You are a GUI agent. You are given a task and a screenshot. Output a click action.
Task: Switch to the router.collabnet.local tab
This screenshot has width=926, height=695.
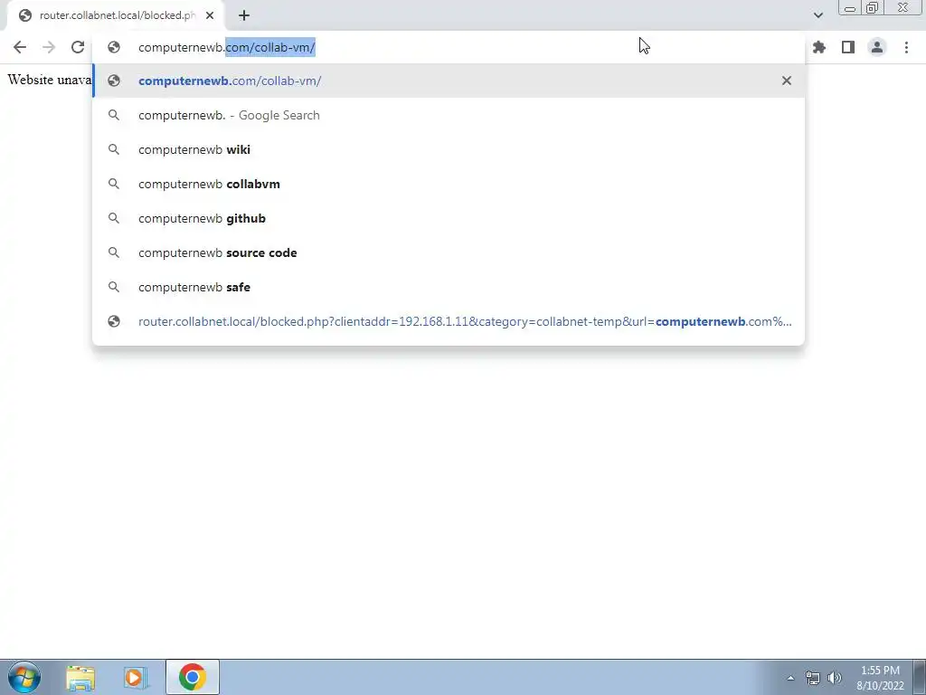click(115, 15)
